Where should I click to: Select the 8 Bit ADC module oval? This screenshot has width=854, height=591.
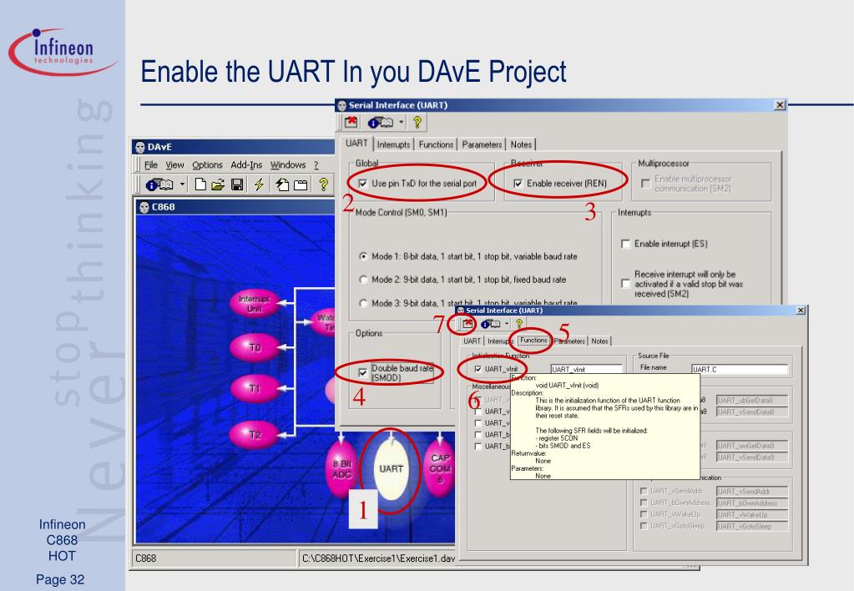[x=342, y=469]
